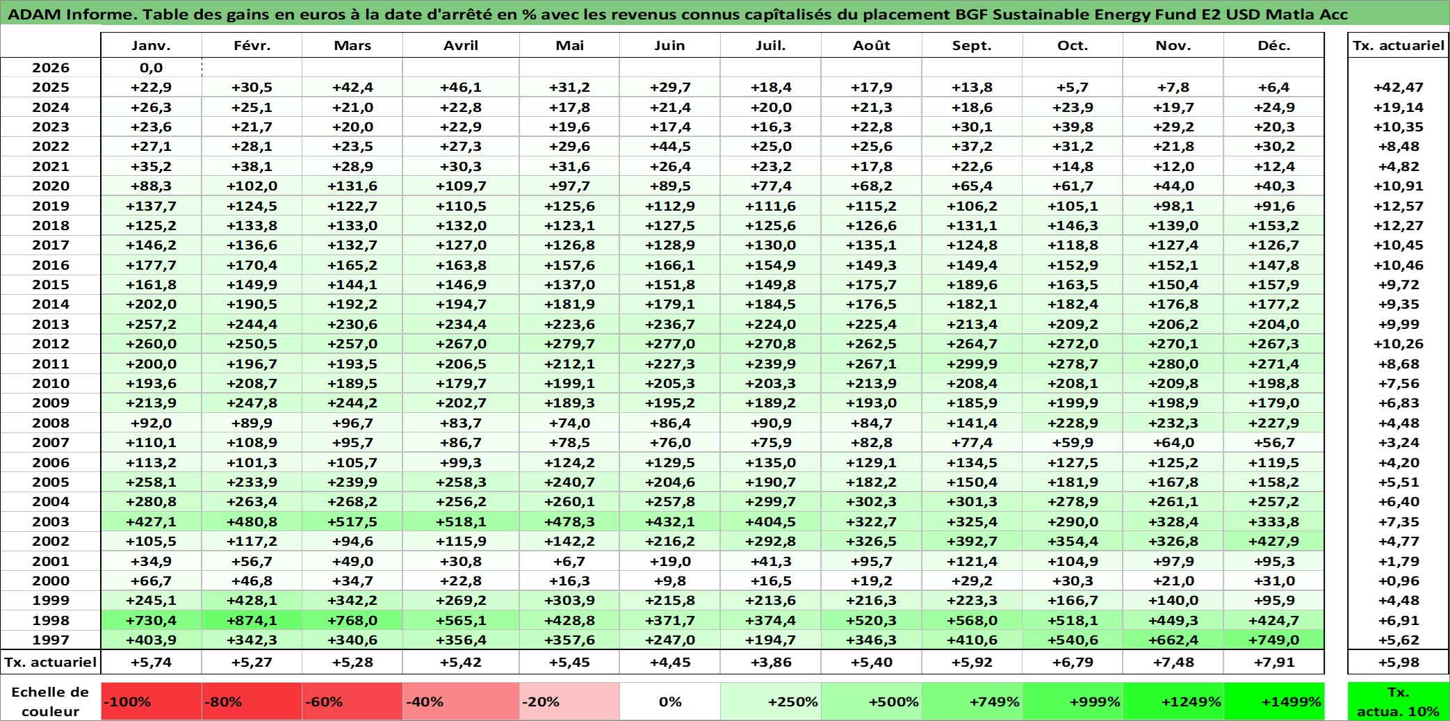Select the 2026 row label
The image size is (1450, 721).
(x=51, y=67)
